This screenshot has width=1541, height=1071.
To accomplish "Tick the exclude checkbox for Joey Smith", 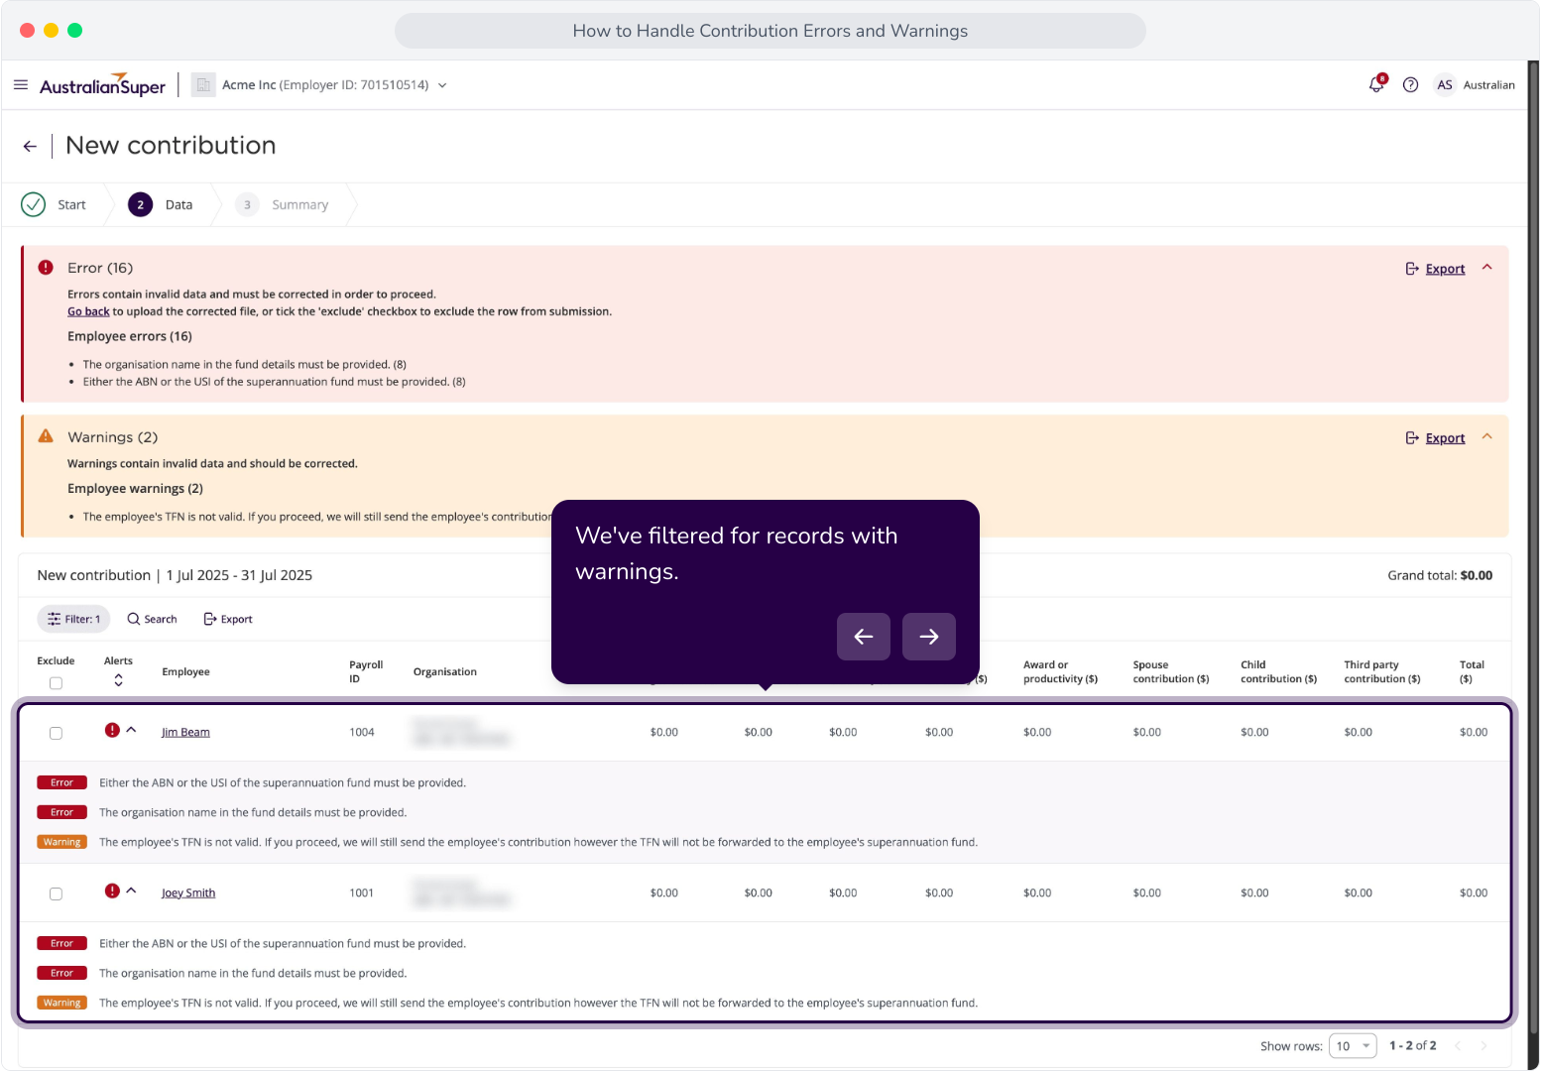I will coord(56,893).
